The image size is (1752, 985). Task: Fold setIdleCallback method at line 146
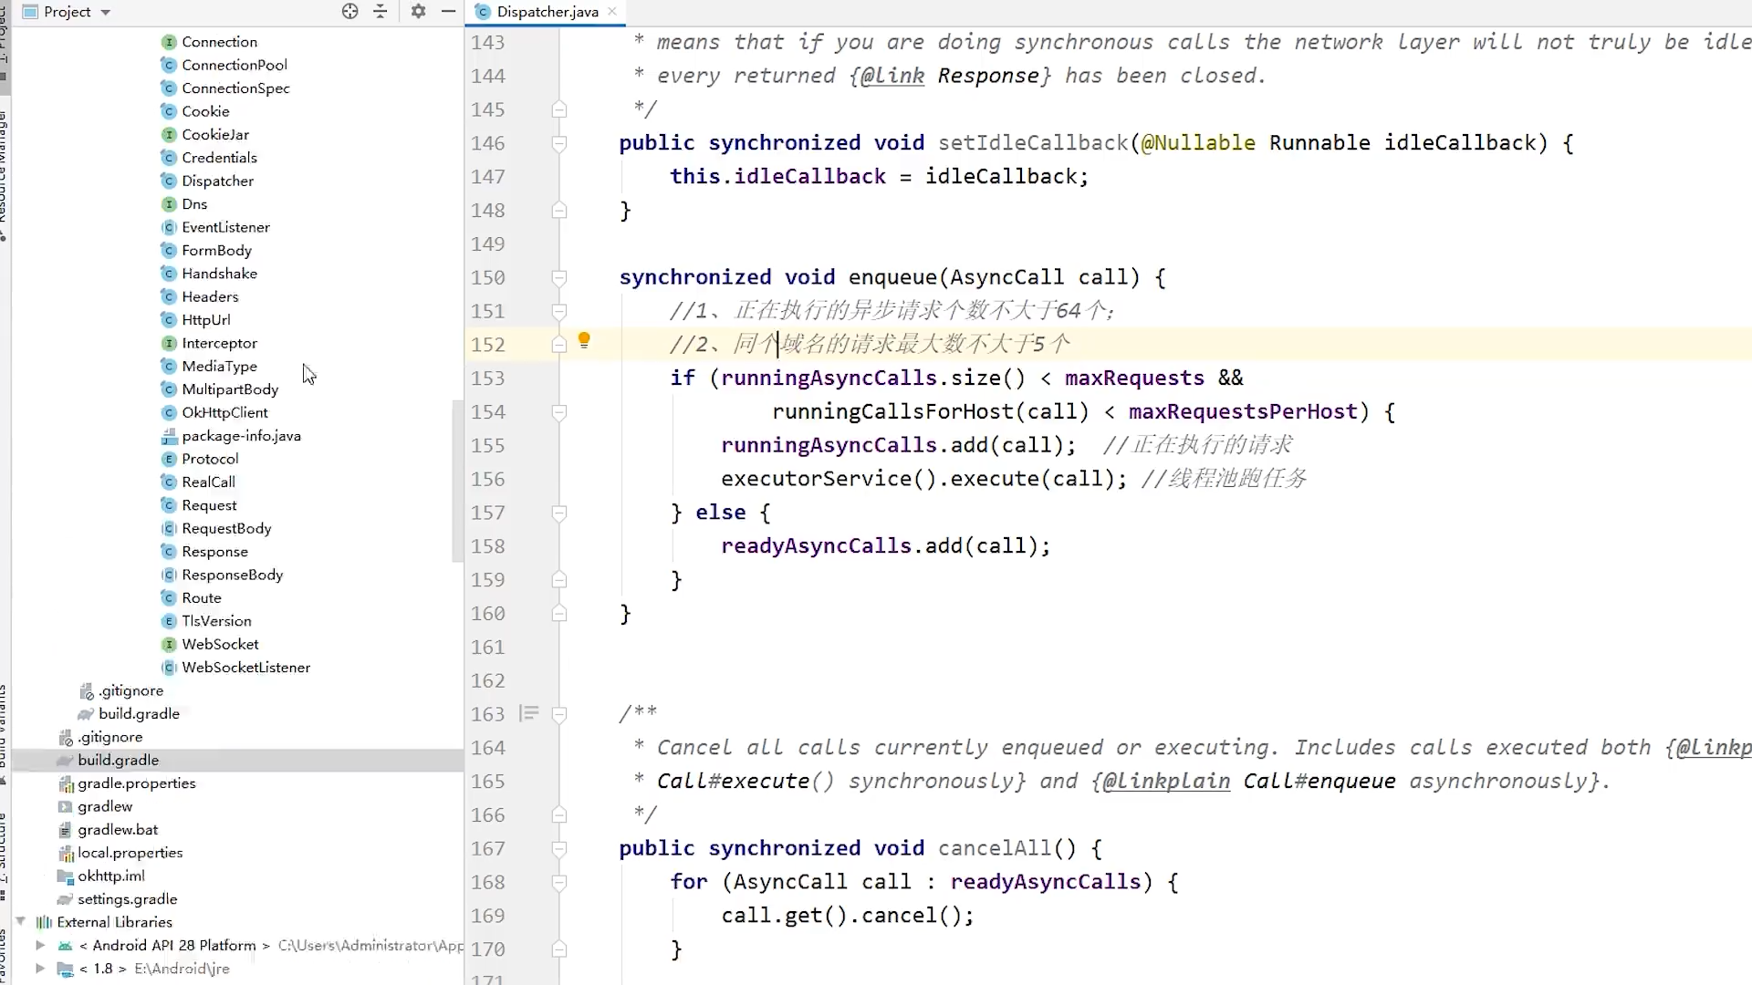pyautogui.click(x=559, y=143)
